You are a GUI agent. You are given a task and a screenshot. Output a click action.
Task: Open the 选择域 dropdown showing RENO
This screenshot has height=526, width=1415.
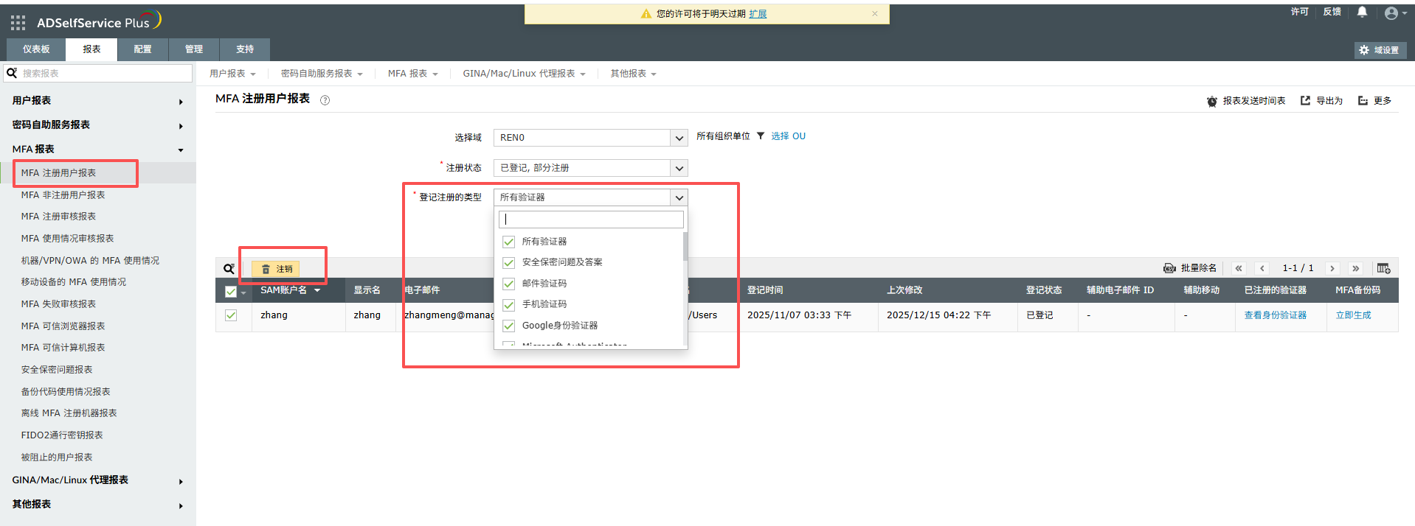point(590,138)
